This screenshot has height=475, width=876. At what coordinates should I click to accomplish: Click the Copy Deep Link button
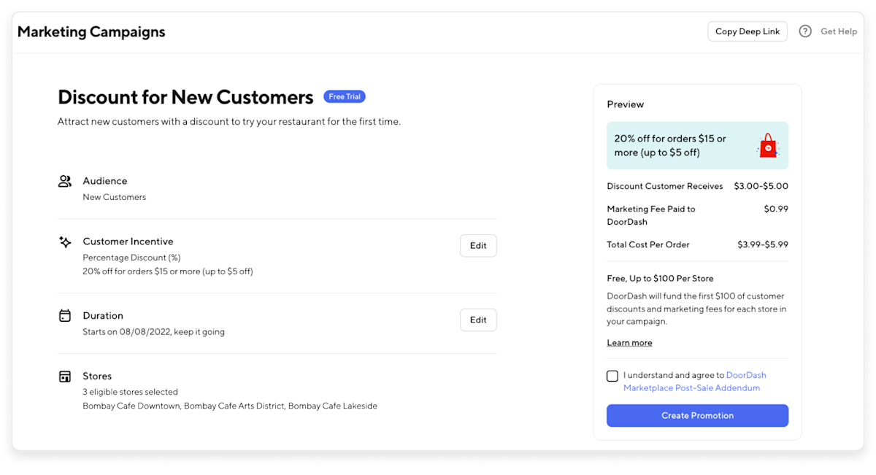[x=747, y=31]
